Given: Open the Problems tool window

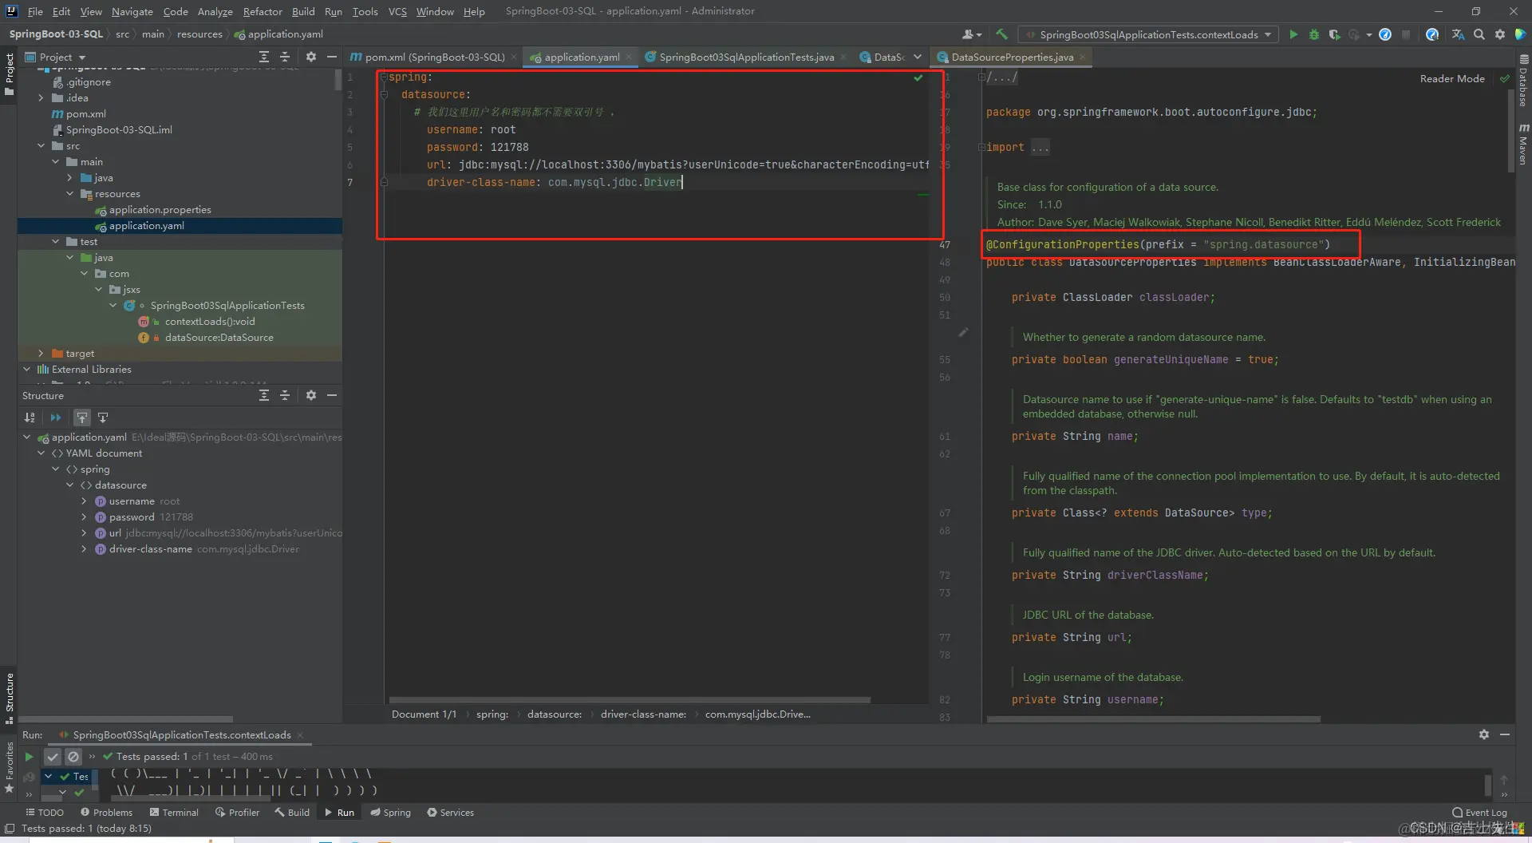Looking at the screenshot, I should (x=106, y=813).
